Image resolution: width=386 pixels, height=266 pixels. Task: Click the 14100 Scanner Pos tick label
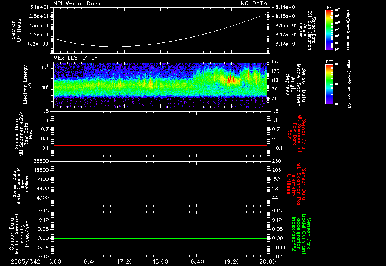(41, 179)
